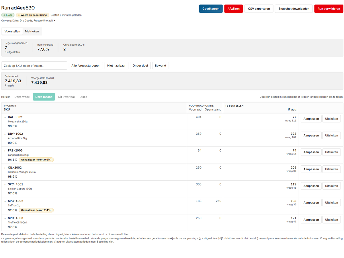Screen dimensions: 344x258
Task: Click Onhaalbaar (tekort 0,9%) badge
Action: 36,160
